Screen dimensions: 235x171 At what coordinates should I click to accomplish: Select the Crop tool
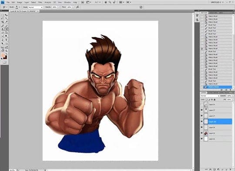point(3,22)
